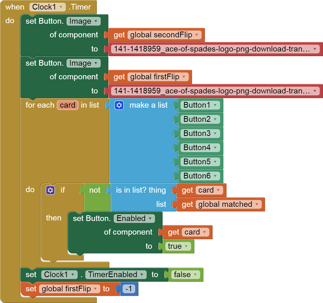Open the mutator gear on the if block
The height and width of the screenshot is (303, 323).
pos(50,190)
